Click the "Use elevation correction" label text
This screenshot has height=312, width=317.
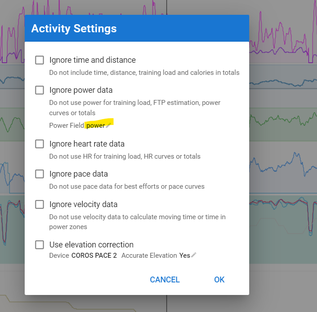[x=92, y=245]
